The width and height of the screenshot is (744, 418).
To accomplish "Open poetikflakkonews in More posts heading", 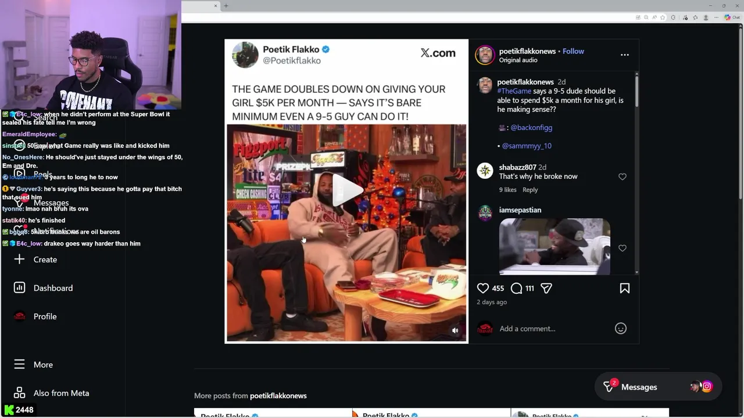I will coord(278,396).
